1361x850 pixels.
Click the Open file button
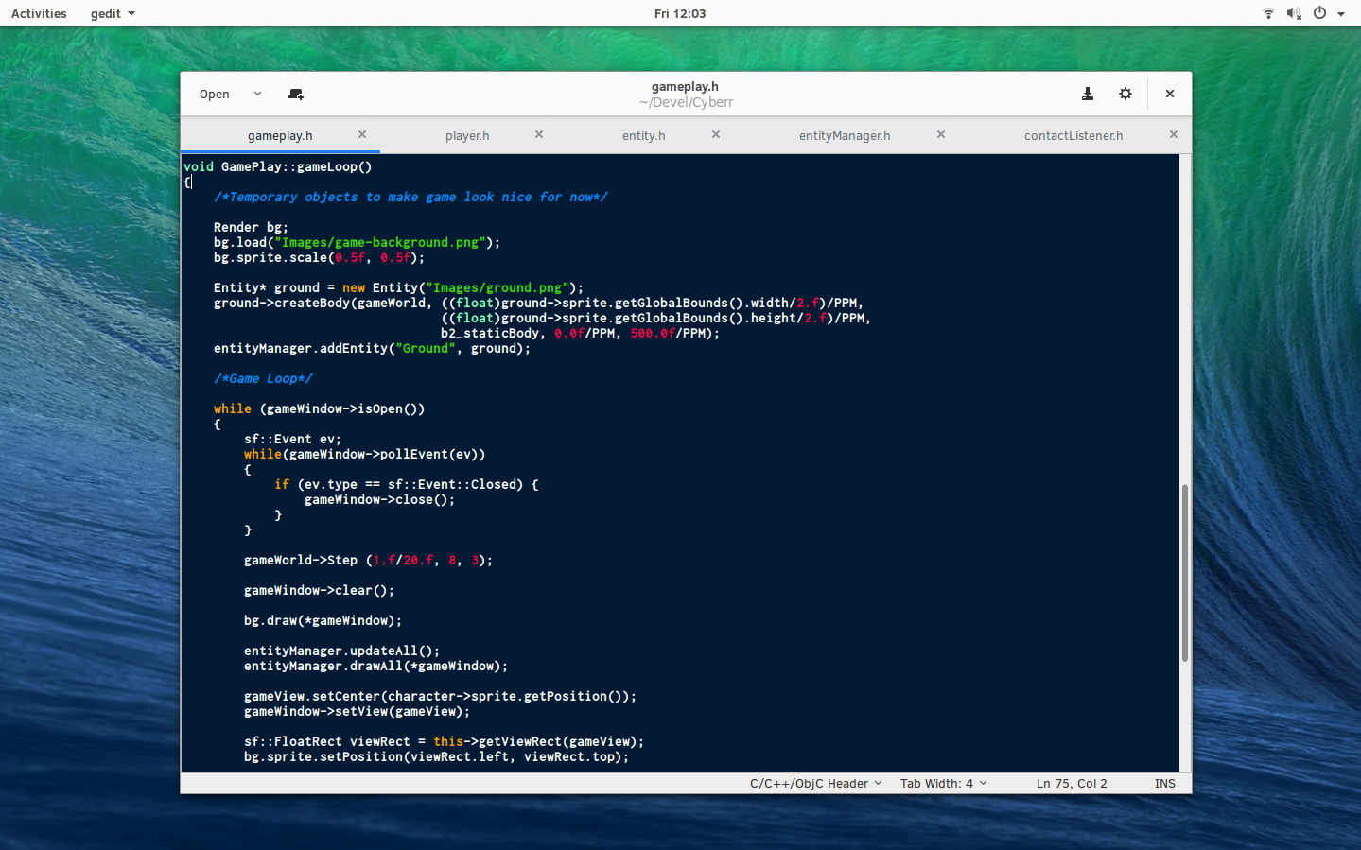coord(215,95)
